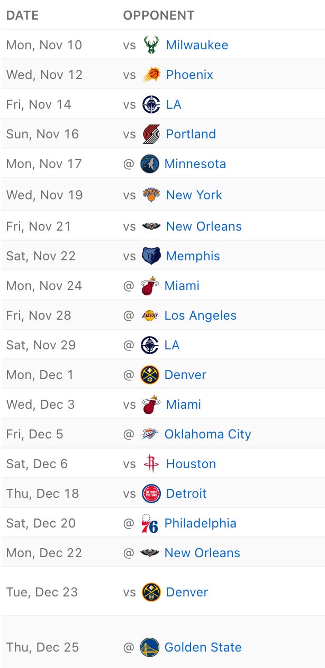Click the Date column header

coord(22,15)
